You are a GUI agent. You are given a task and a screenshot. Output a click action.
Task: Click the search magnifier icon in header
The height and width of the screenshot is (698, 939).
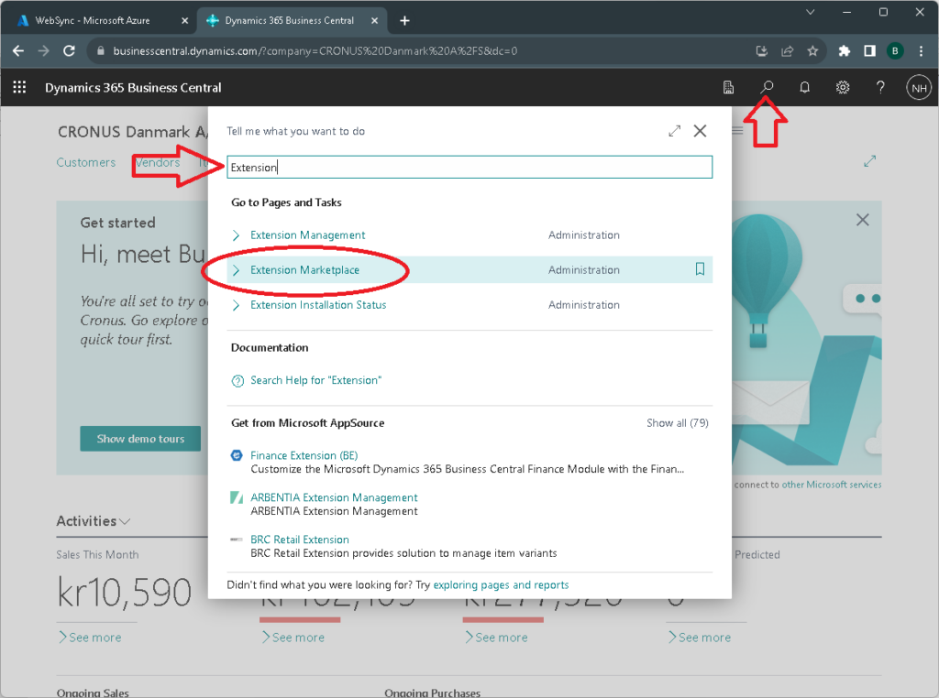coord(768,88)
